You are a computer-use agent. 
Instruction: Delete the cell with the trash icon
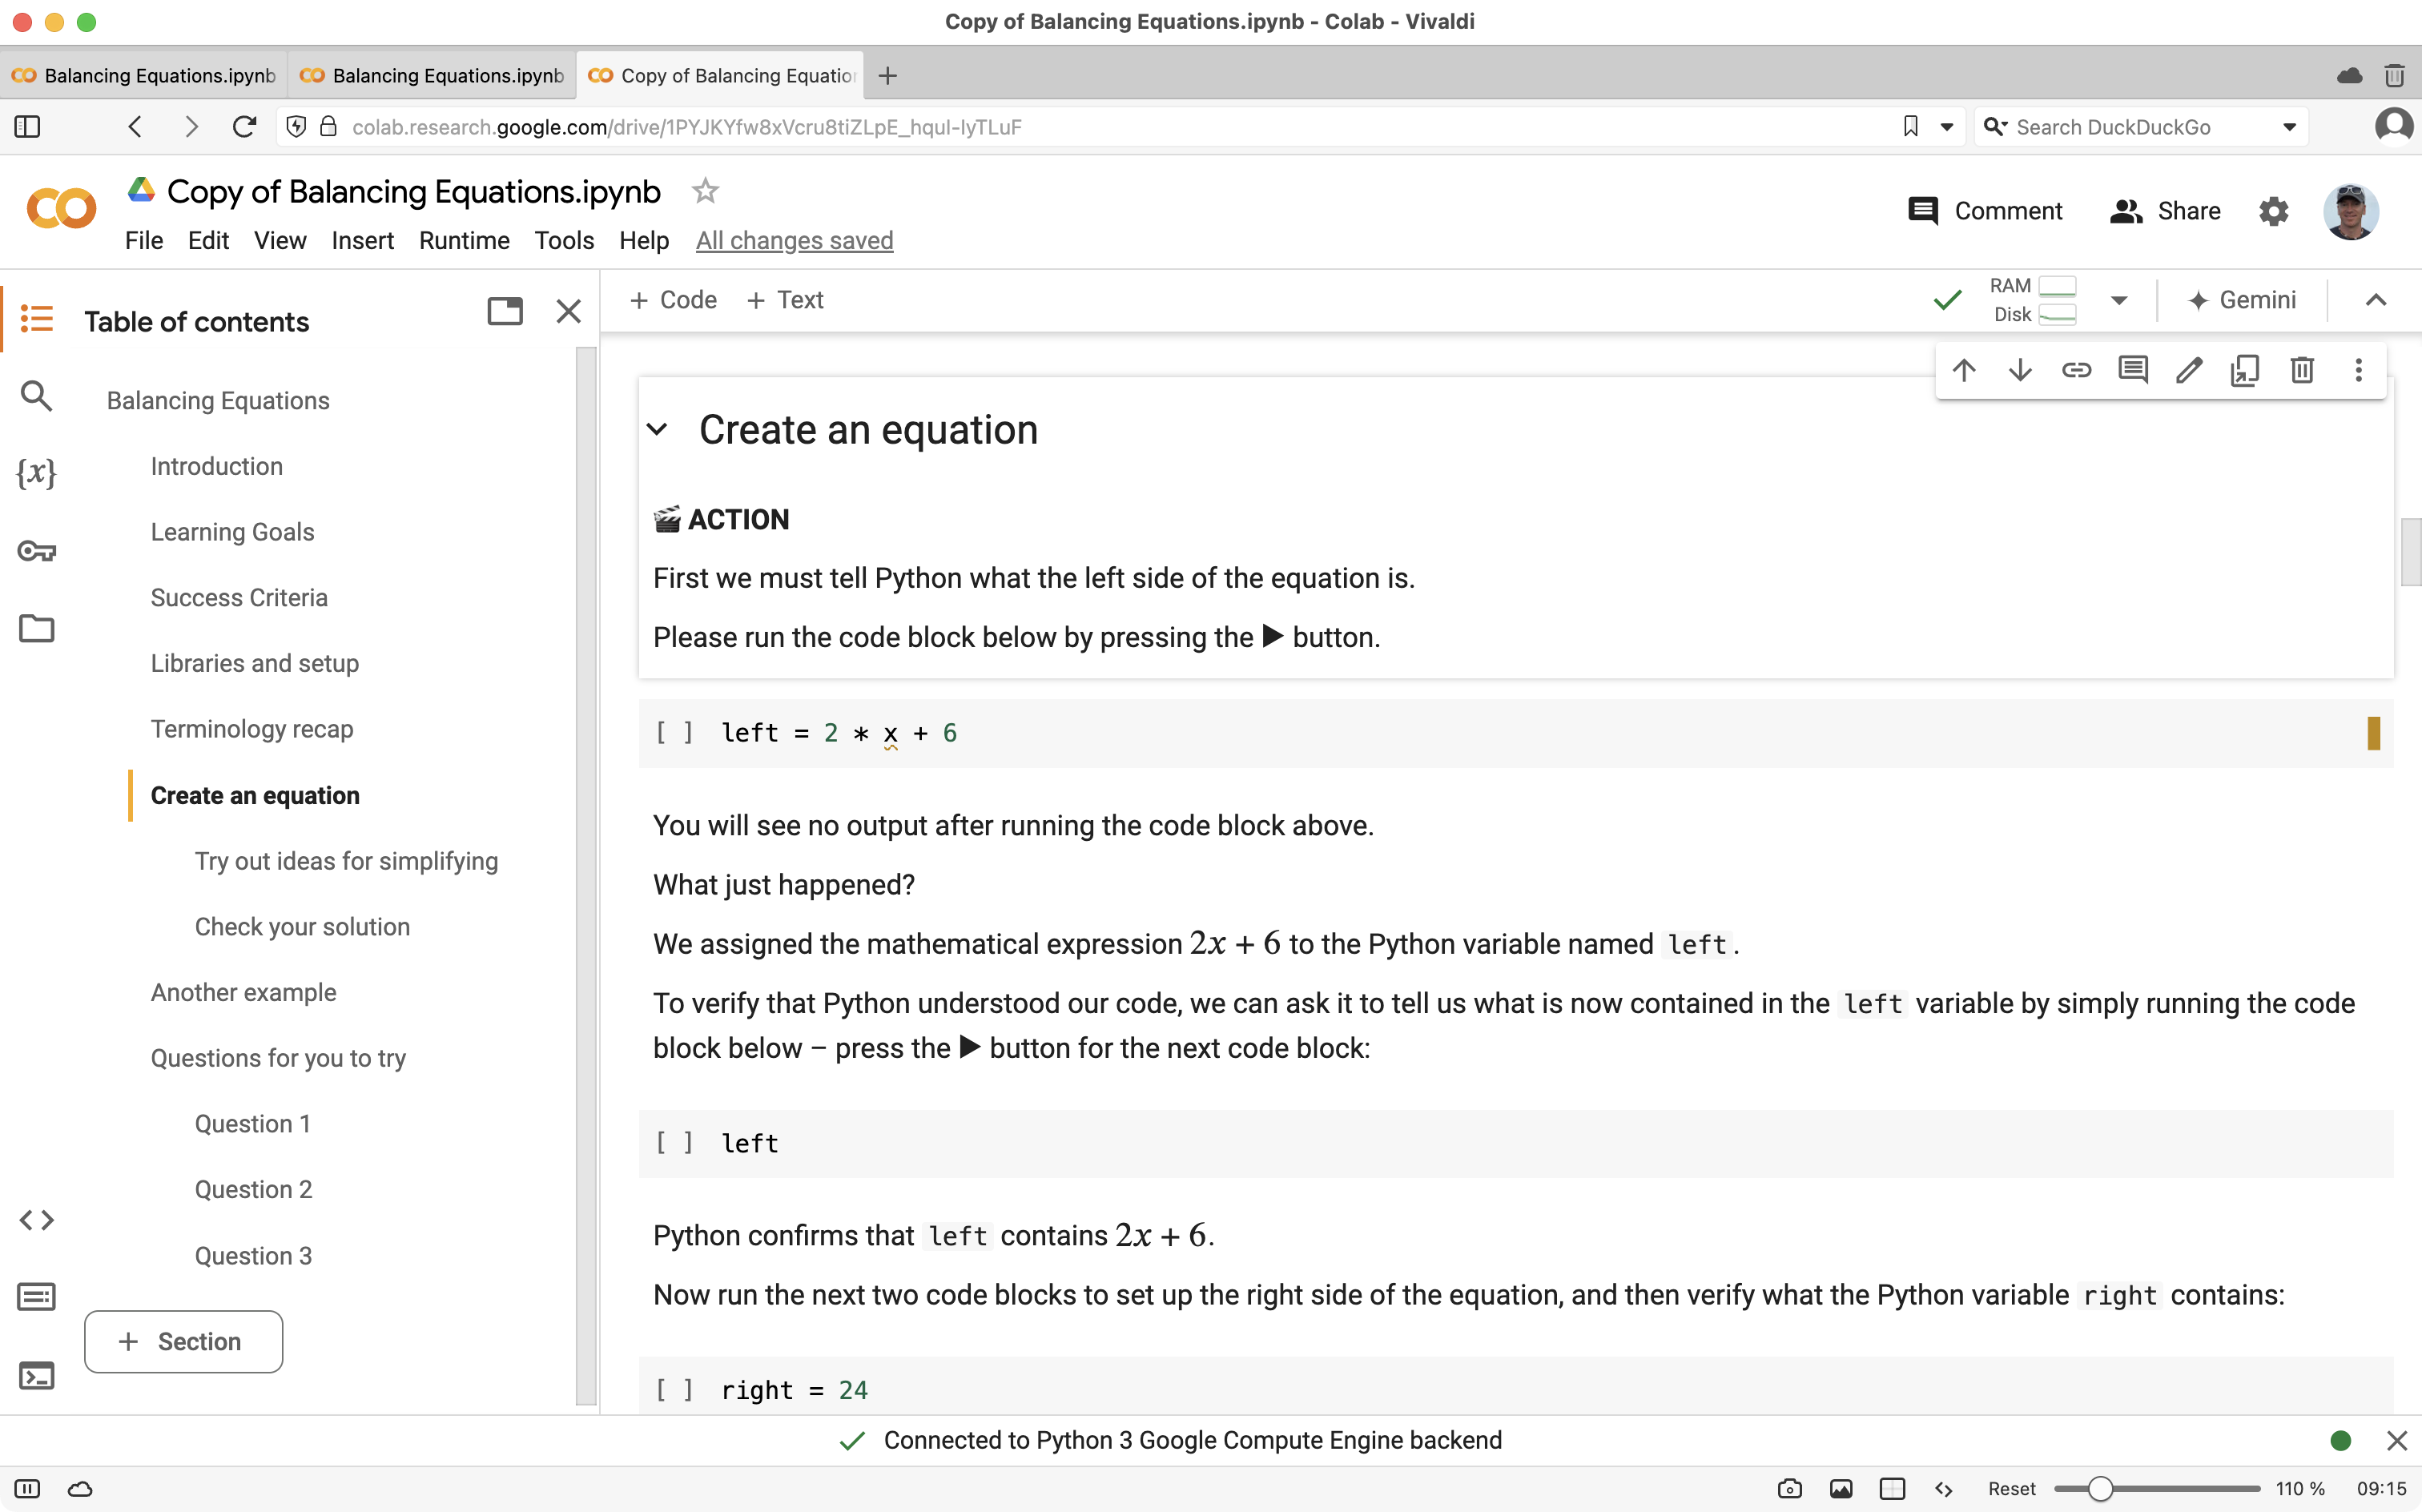pyautogui.click(x=2302, y=370)
